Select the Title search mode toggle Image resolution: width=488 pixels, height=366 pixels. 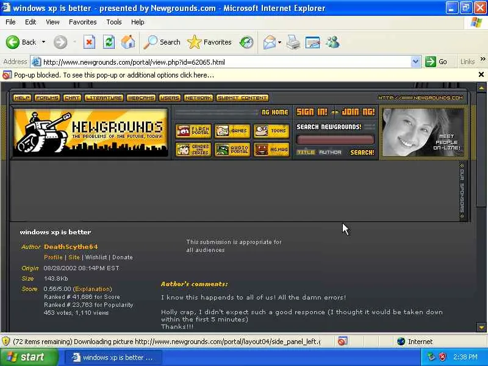306,152
